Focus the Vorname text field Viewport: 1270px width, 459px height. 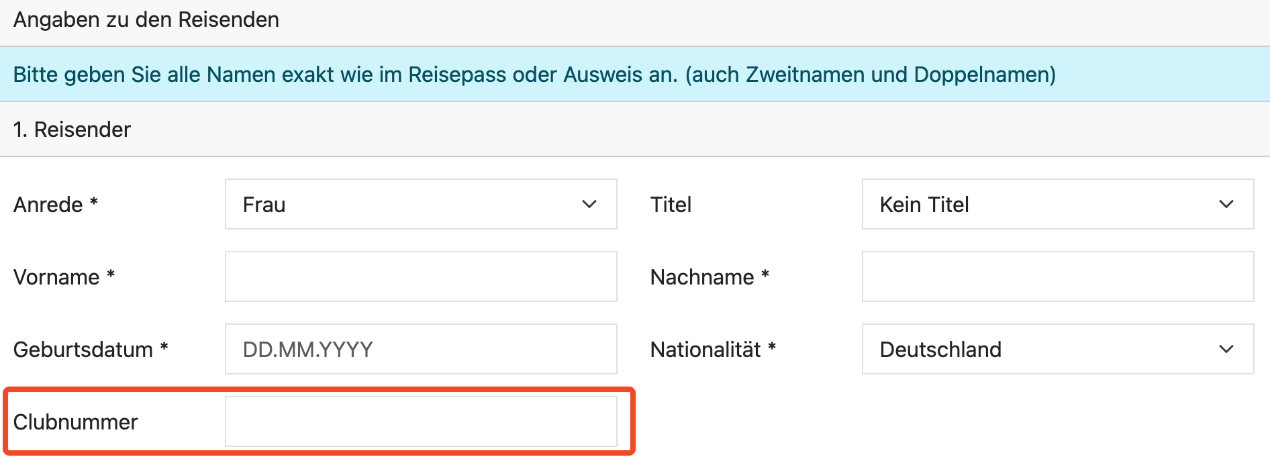(x=421, y=276)
